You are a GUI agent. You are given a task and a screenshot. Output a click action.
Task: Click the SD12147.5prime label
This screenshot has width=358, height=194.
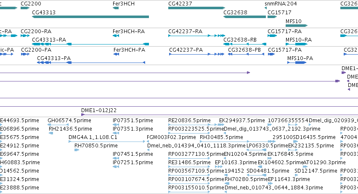pyautogui.click(x=316, y=171)
